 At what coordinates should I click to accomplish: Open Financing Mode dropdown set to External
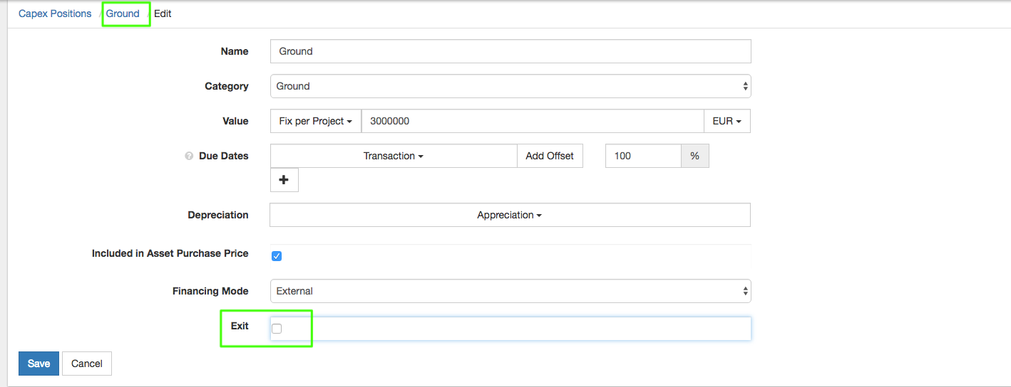[x=510, y=291]
